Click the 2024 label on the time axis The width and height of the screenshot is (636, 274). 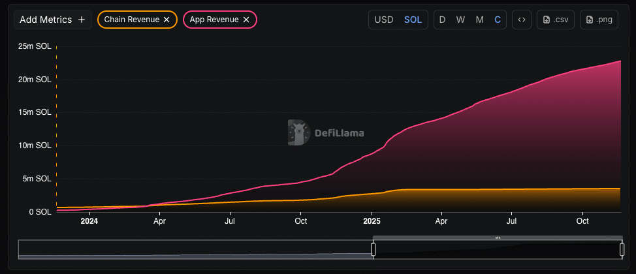[89, 221]
